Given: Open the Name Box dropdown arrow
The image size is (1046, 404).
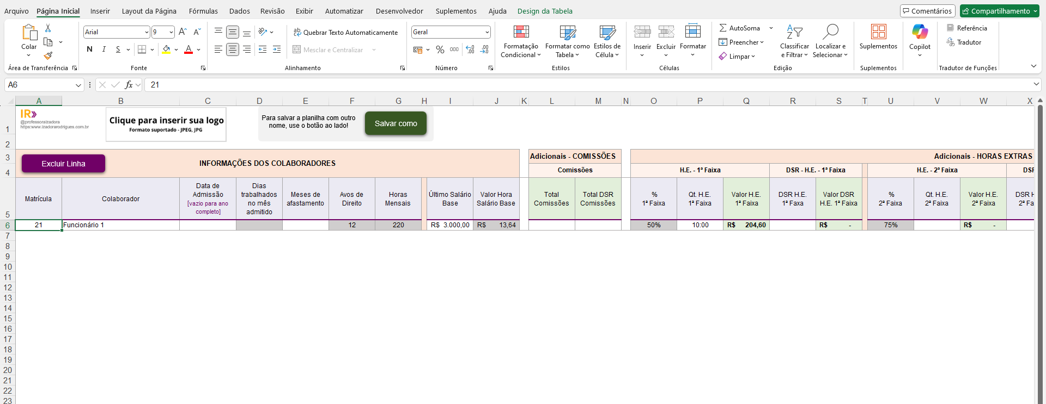Looking at the screenshot, I should tap(78, 85).
